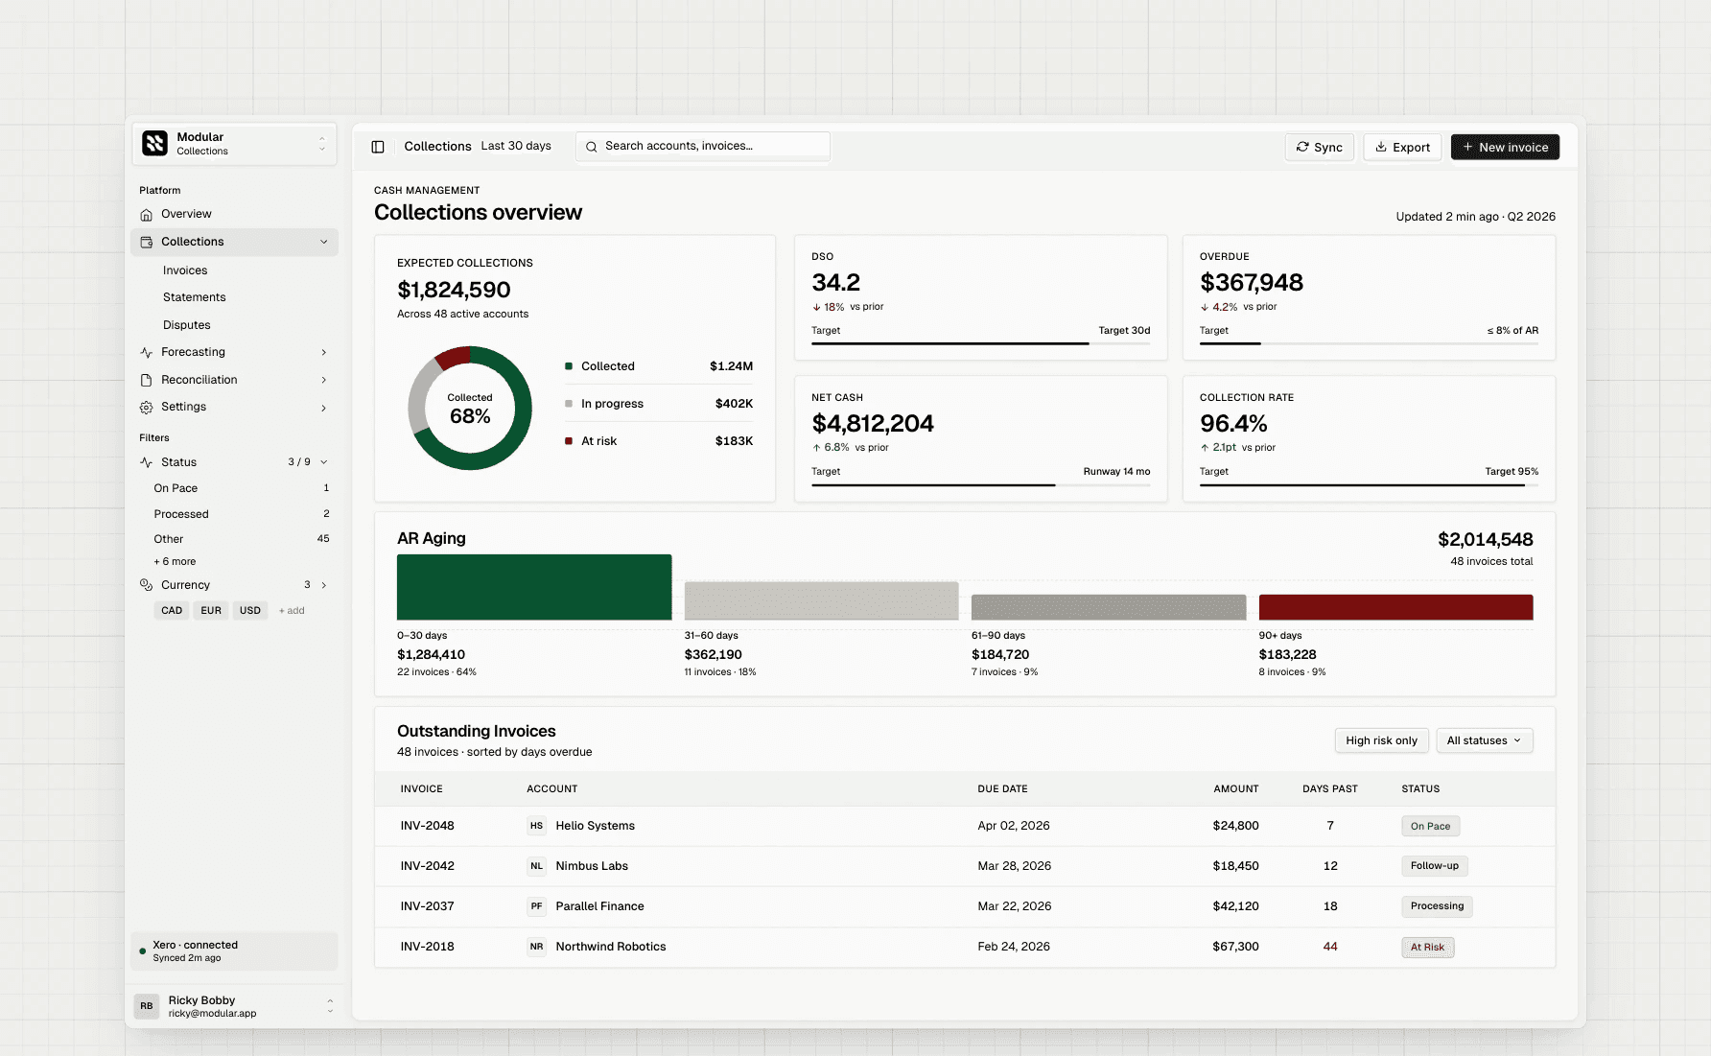Click the Sync button
Screen dimensions: 1711x1056
(x=1320, y=147)
